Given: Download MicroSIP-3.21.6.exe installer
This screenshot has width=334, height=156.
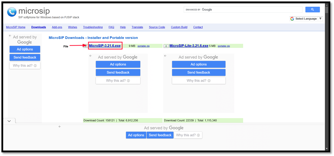Looking at the screenshot, I should click(x=105, y=46).
